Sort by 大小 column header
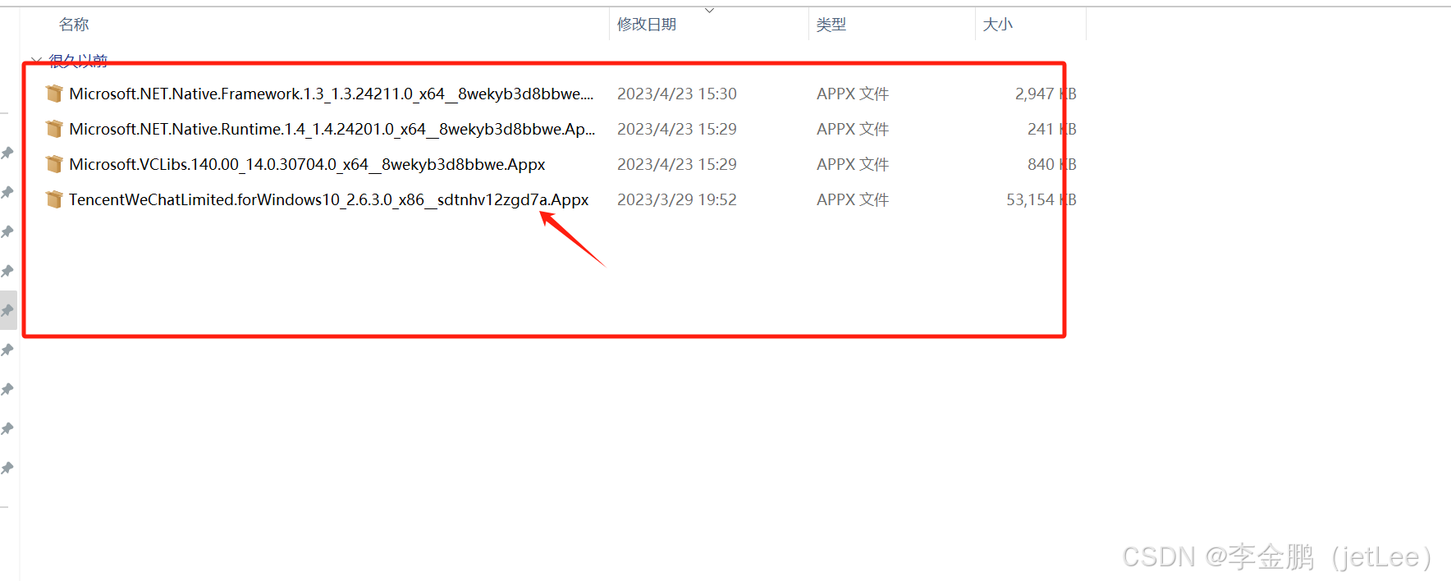Image resolution: width=1451 pixels, height=581 pixels. click(998, 25)
